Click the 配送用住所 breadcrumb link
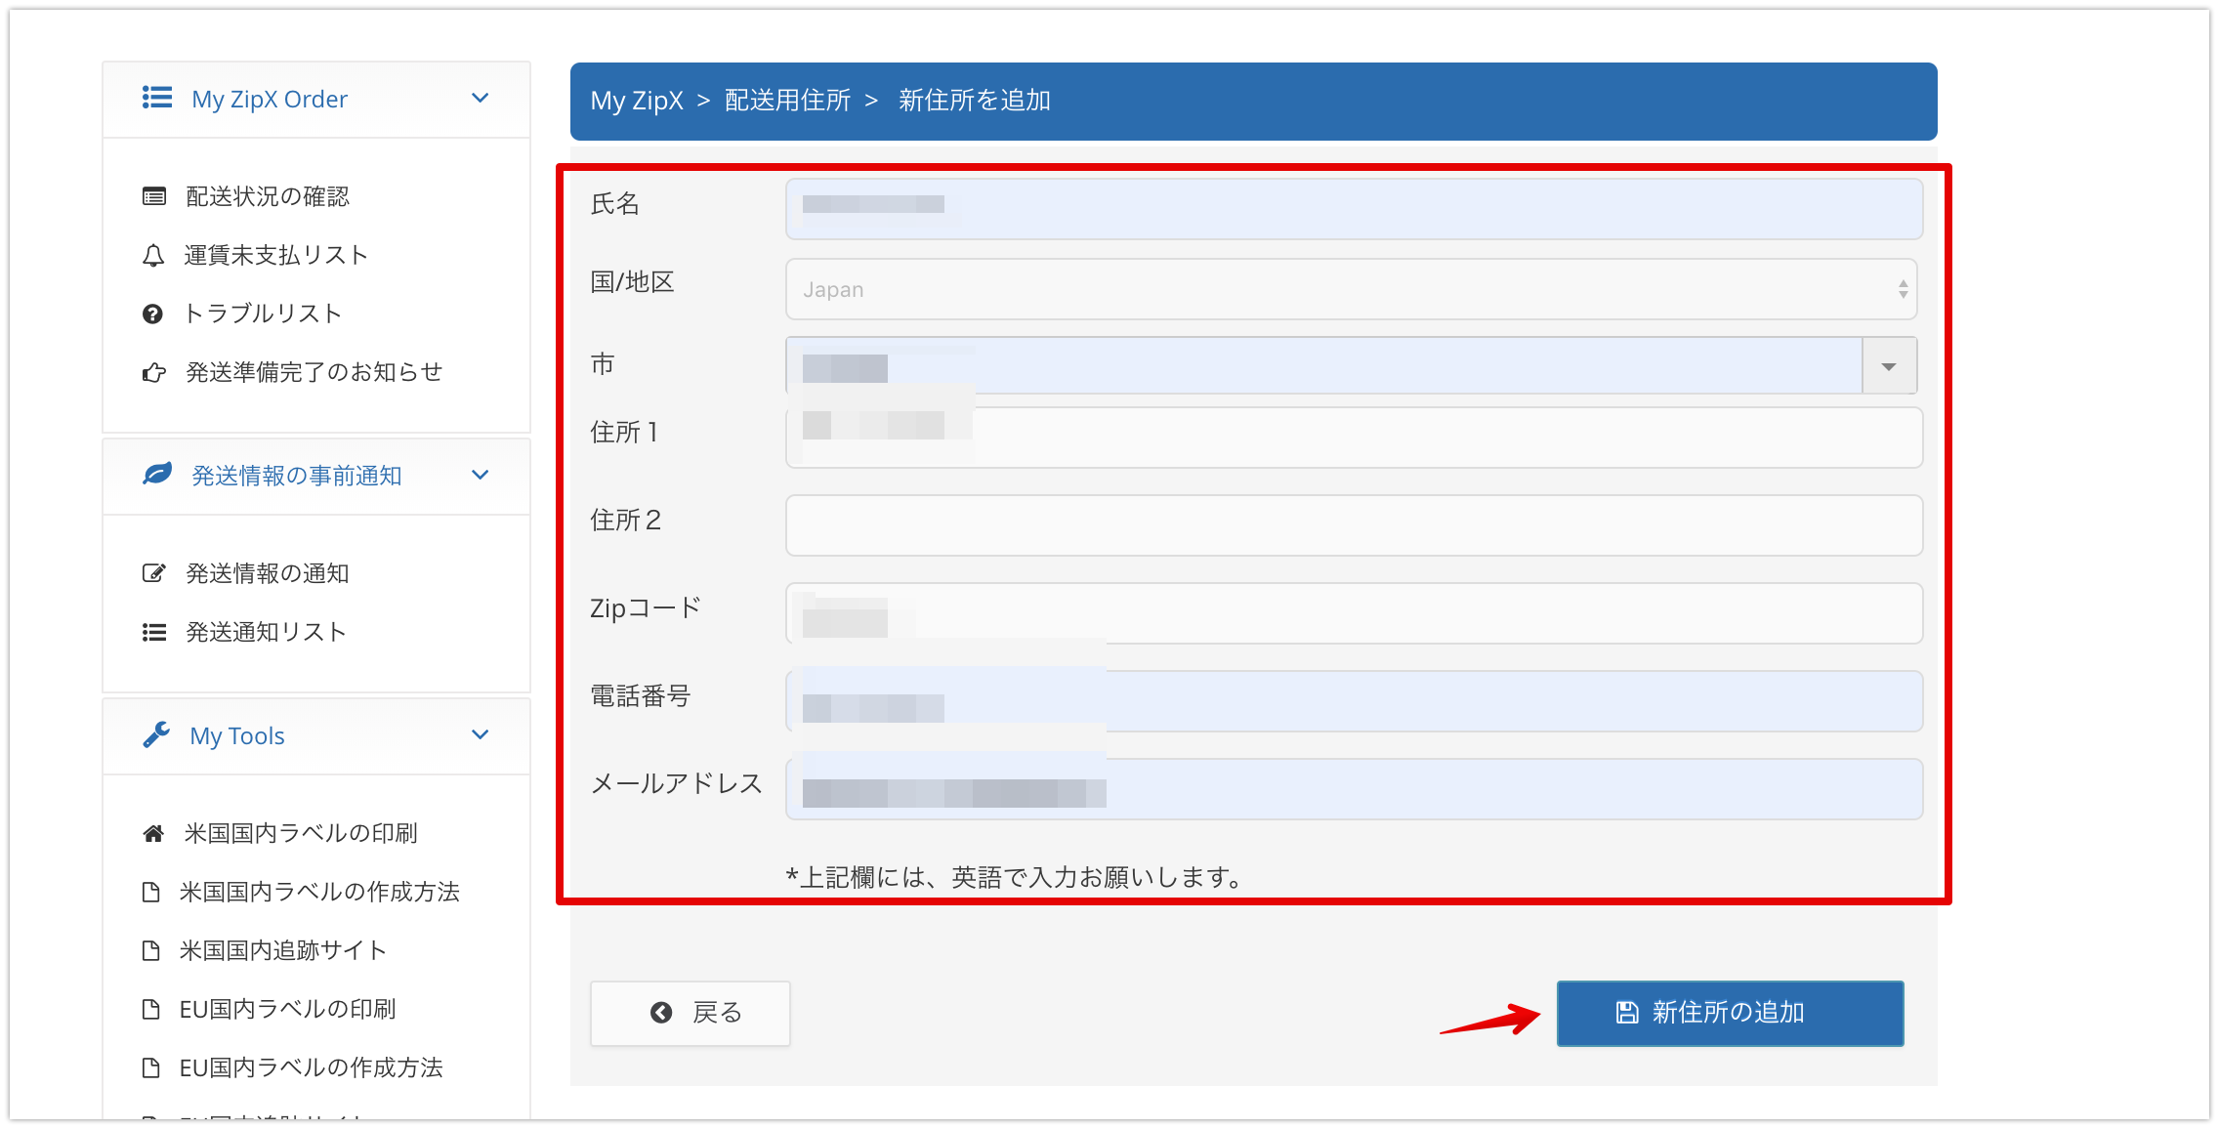 [x=787, y=101]
